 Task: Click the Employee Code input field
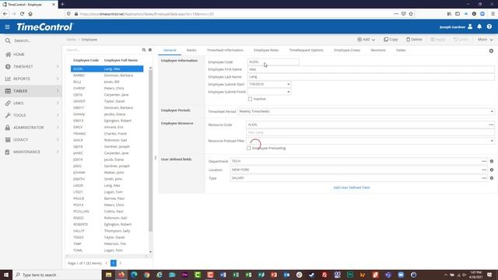[x=273, y=62]
